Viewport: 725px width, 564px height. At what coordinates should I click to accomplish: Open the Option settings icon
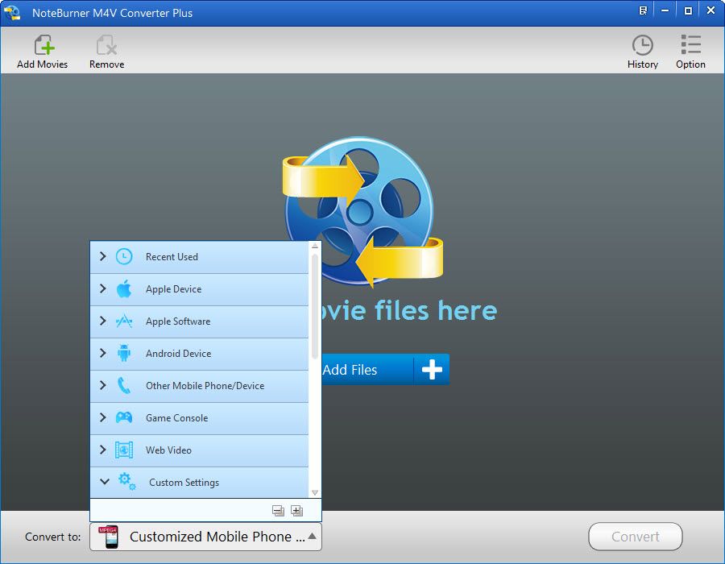(691, 45)
